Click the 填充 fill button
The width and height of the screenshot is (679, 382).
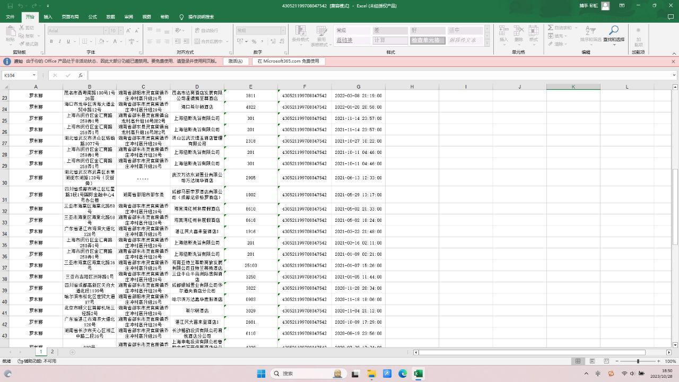coord(558,36)
